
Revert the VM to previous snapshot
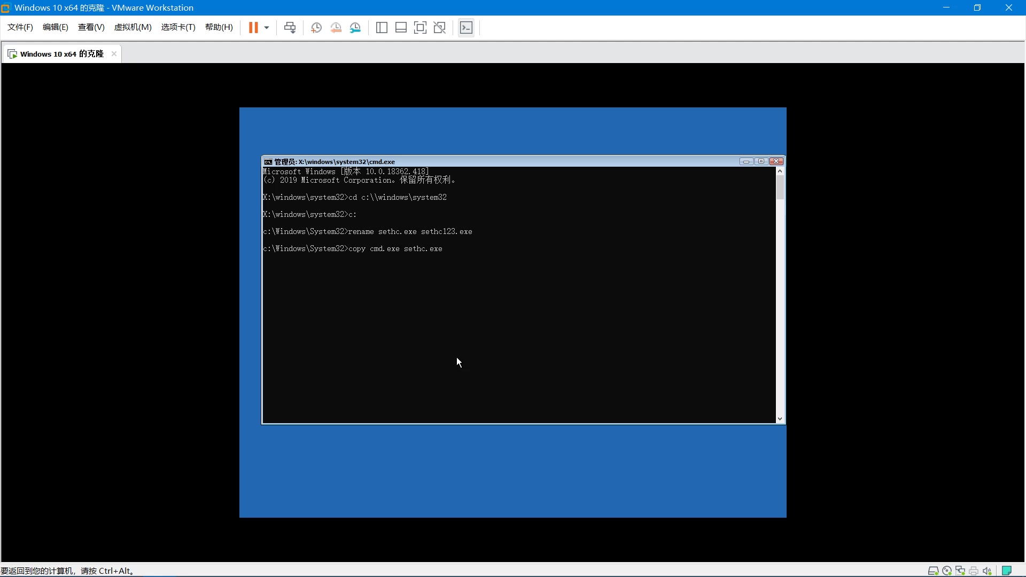pyautogui.click(x=336, y=28)
